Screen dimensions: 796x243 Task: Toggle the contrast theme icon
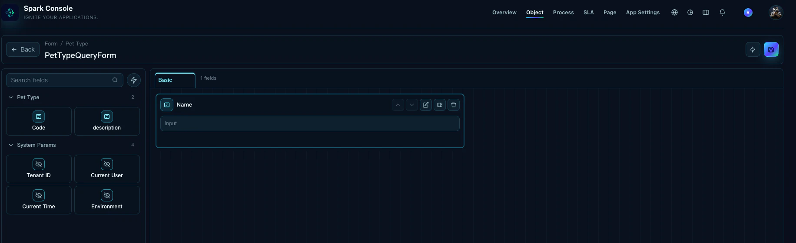(690, 13)
